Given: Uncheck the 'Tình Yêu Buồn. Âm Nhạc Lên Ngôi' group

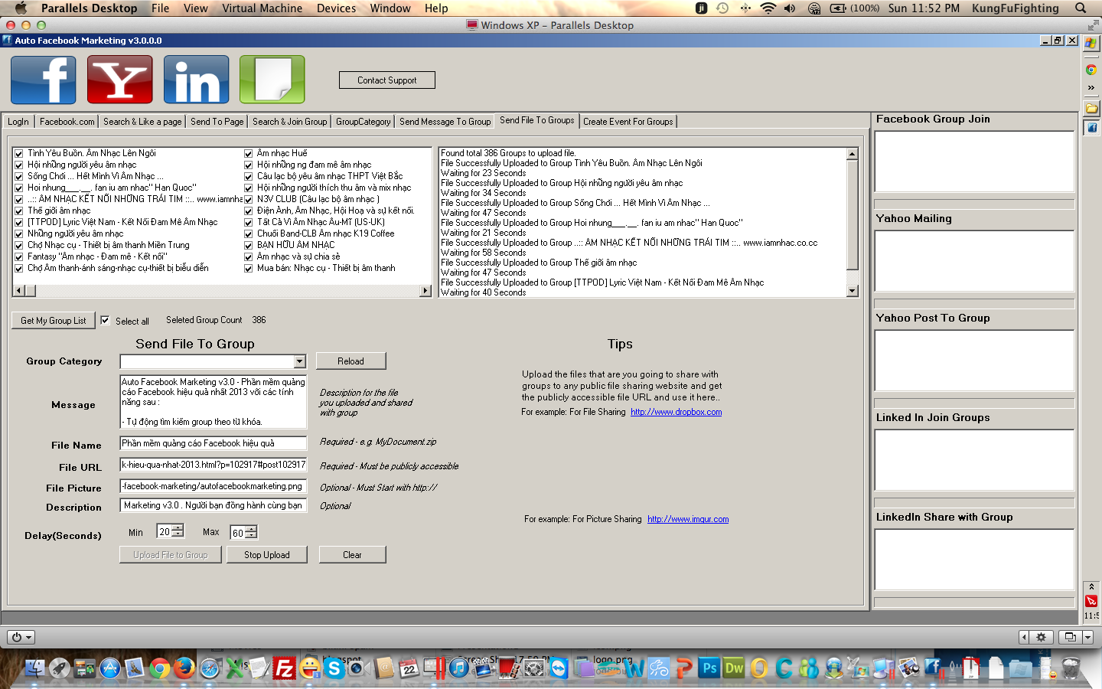Looking at the screenshot, I should click(x=19, y=154).
